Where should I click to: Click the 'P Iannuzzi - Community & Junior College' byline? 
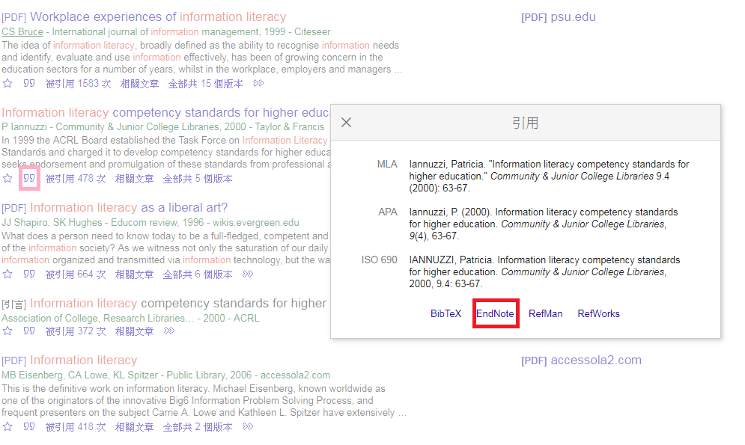[x=163, y=126]
